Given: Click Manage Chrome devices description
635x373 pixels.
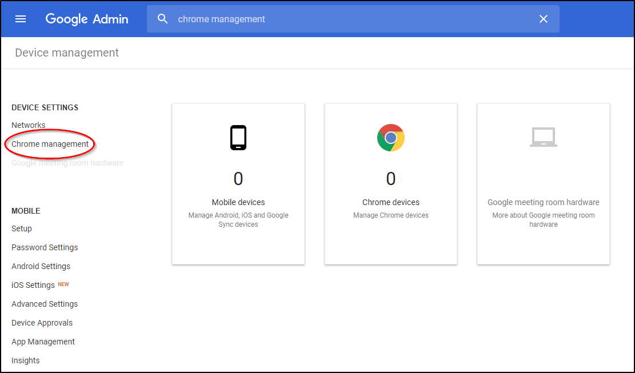Looking at the screenshot, I should tap(391, 215).
